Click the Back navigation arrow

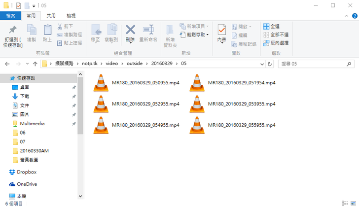[x=7, y=64]
